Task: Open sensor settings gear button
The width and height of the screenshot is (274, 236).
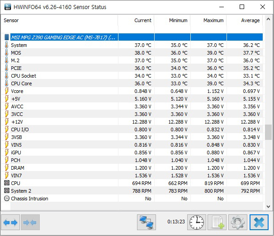Action: coord(238,222)
